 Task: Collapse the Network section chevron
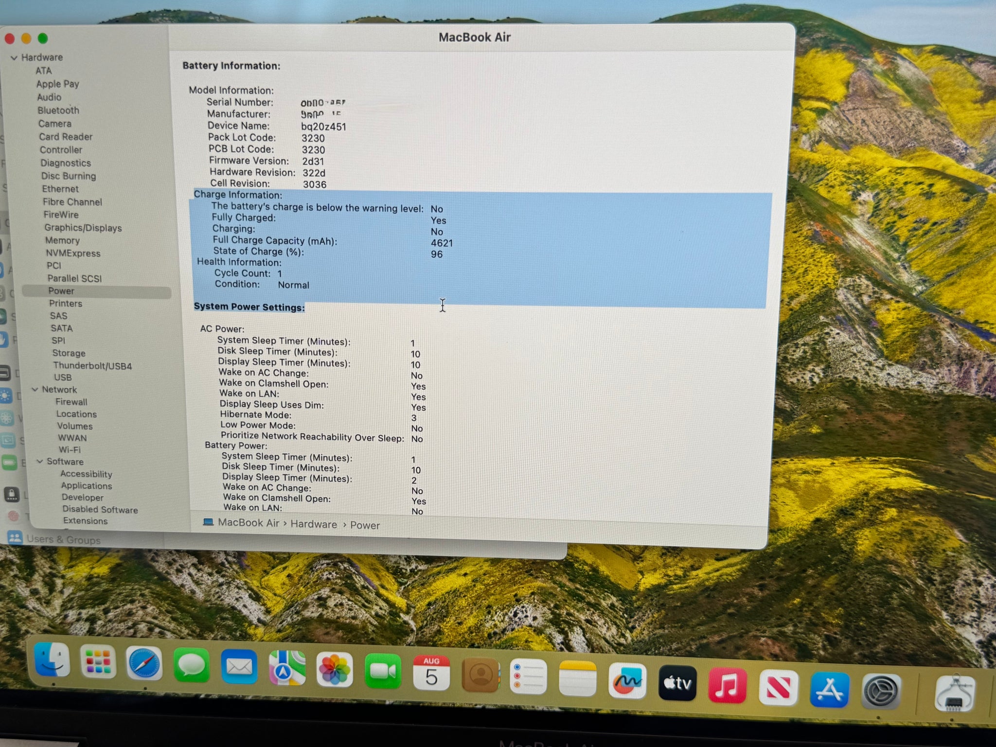[35, 390]
